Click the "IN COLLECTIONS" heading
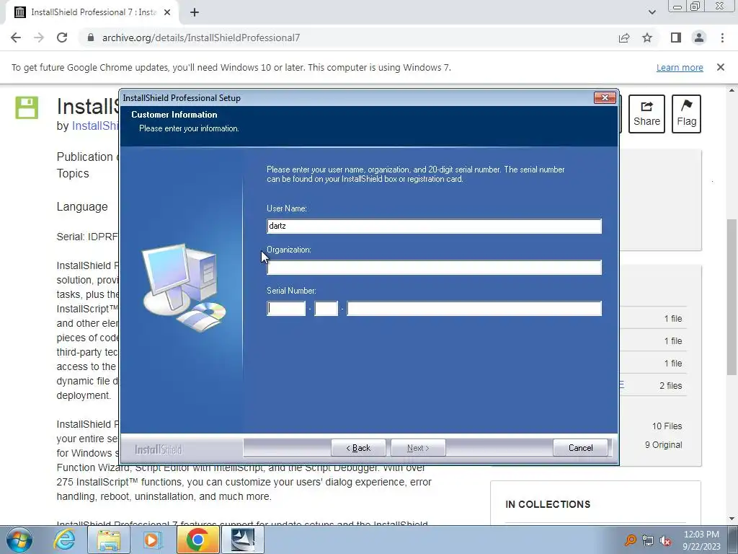738x554 pixels. (548, 504)
